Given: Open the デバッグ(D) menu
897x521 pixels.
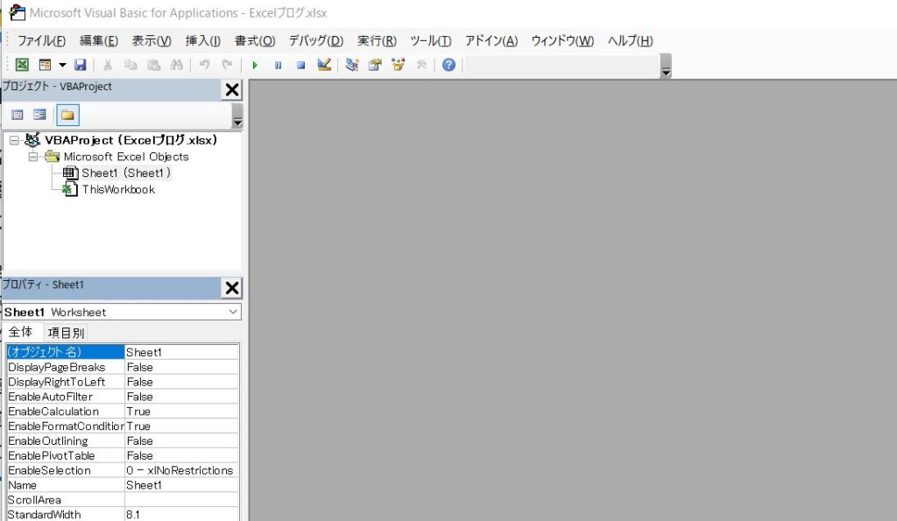Looking at the screenshot, I should point(315,41).
